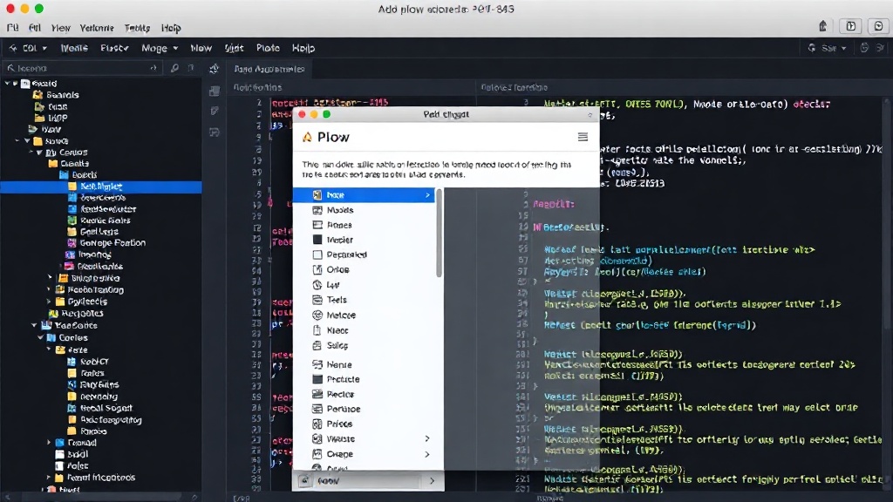Click the clock icon beside Lyr
This screenshot has width=893, height=502.
pyautogui.click(x=317, y=285)
